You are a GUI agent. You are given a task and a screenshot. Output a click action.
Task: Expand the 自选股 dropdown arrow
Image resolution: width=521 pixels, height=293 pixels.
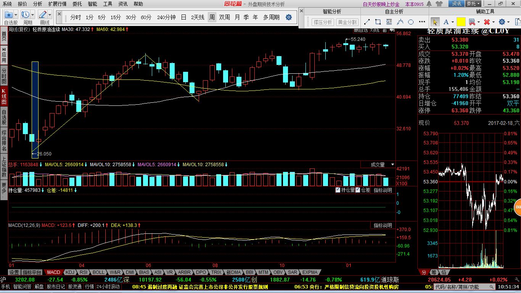pos(16,15)
